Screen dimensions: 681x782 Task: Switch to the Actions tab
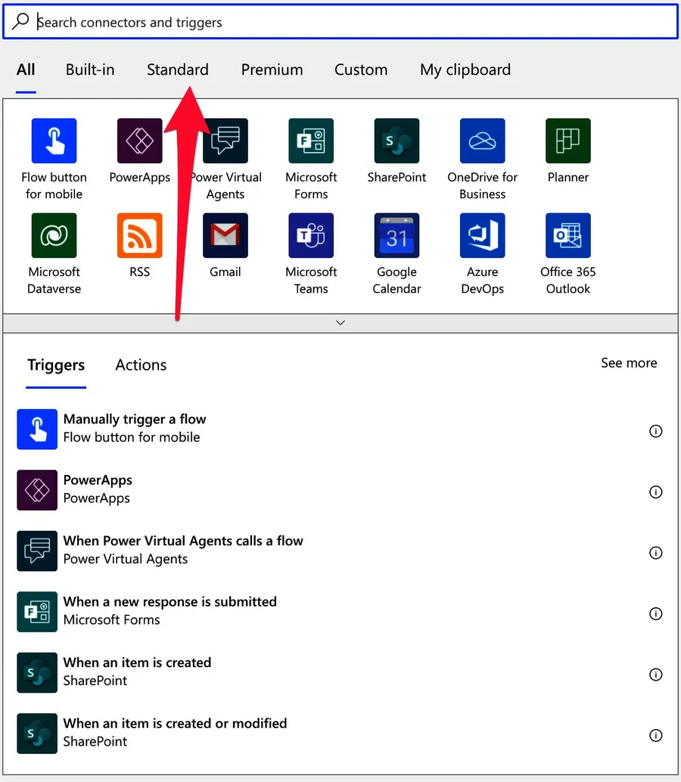point(140,365)
